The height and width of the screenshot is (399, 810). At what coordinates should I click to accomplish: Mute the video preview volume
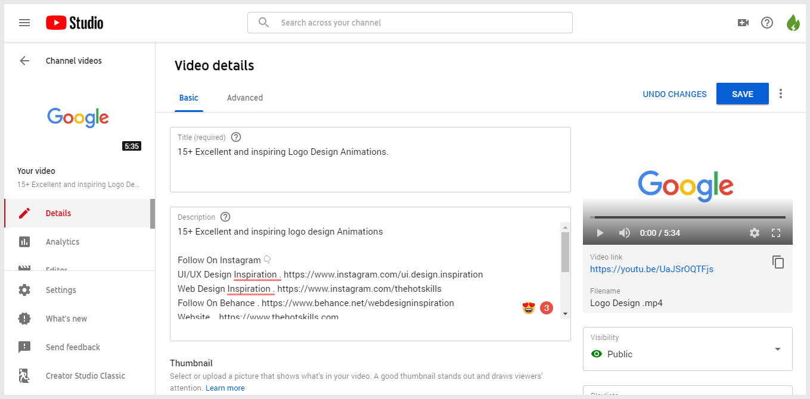click(624, 233)
